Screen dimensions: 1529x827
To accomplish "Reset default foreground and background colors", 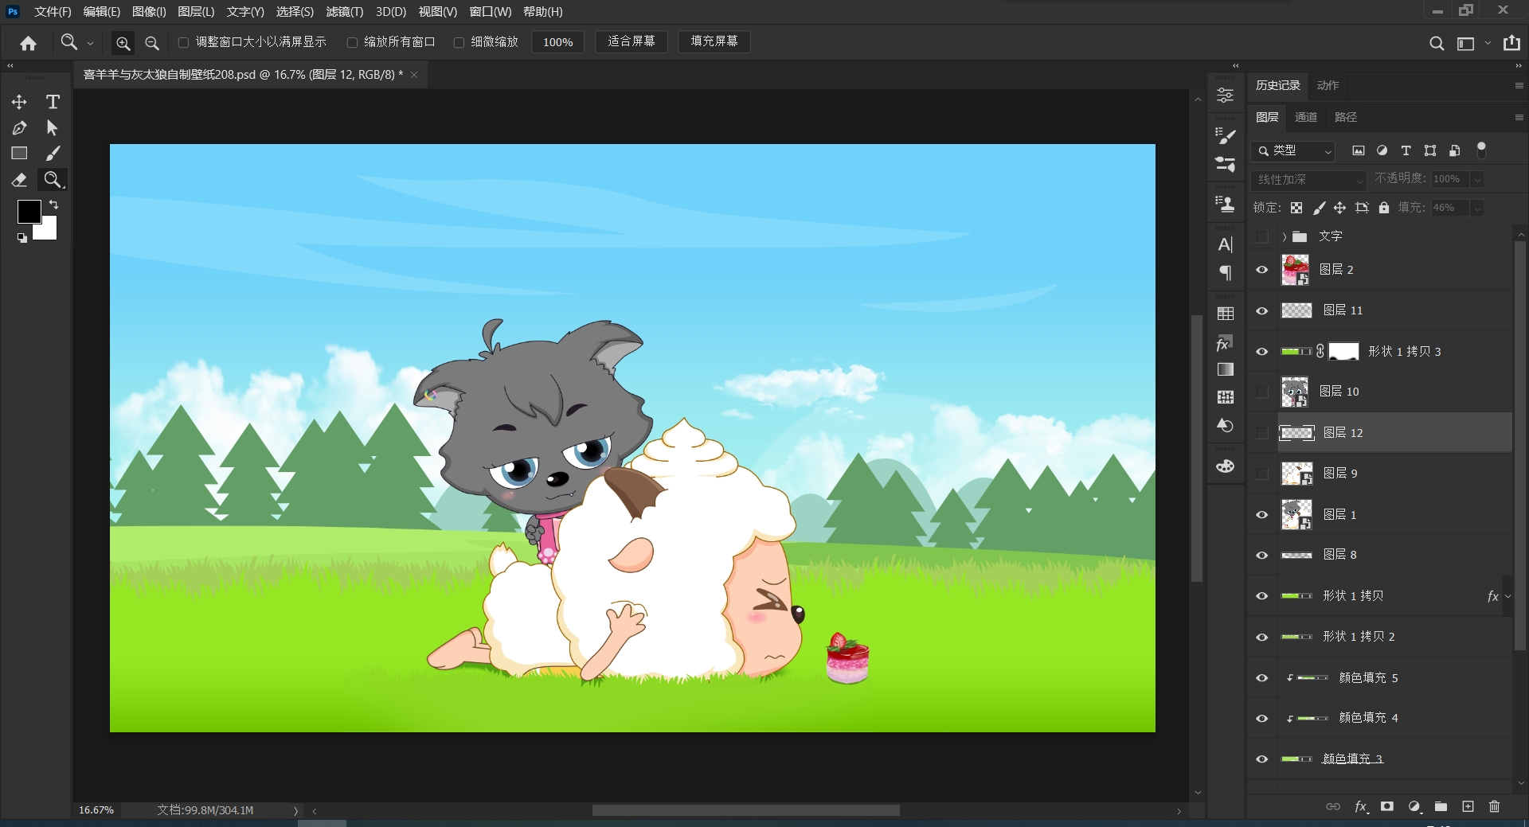I will click(x=22, y=237).
